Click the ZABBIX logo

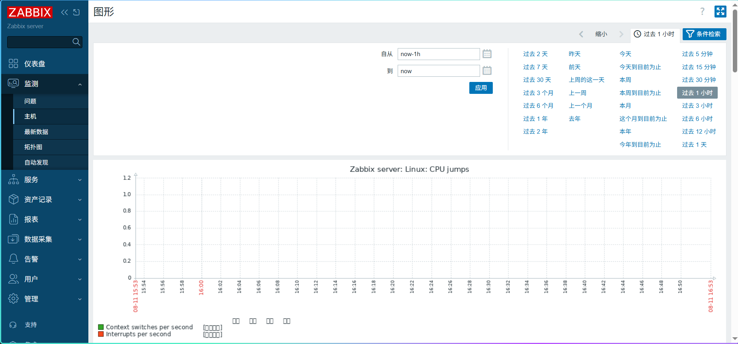[x=29, y=12]
